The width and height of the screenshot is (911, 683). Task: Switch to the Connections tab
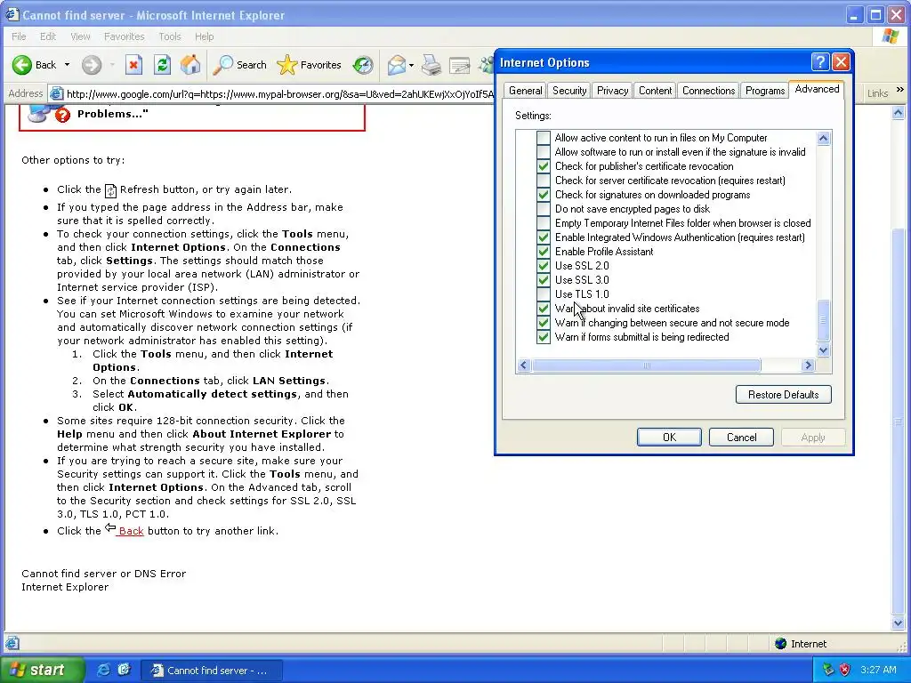pyautogui.click(x=708, y=91)
